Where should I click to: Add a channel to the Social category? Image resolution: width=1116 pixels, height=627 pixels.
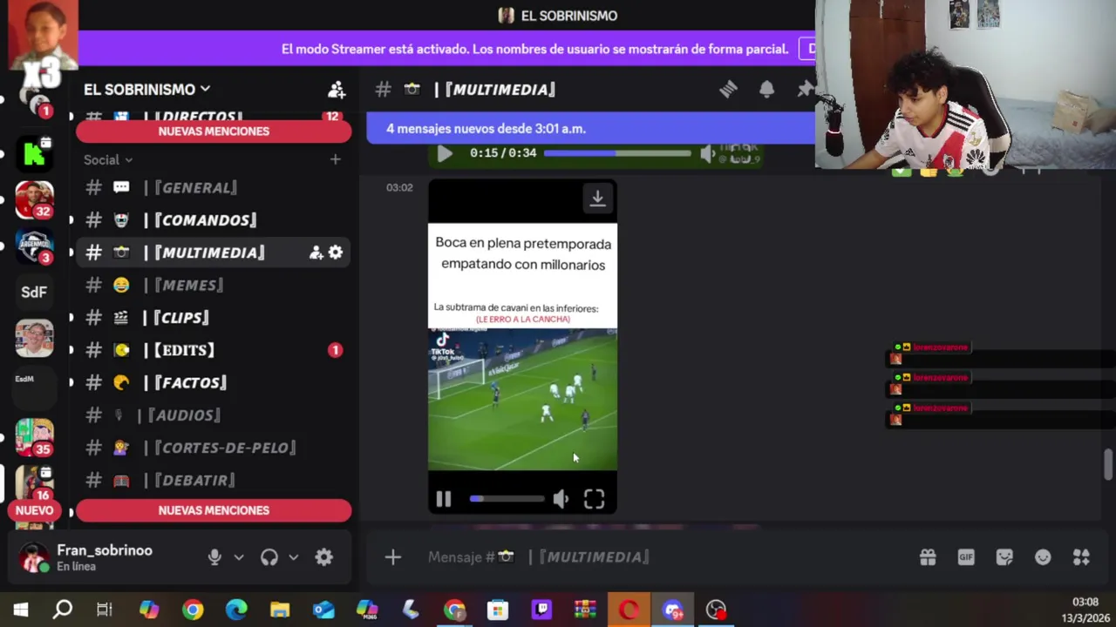(336, 159)
